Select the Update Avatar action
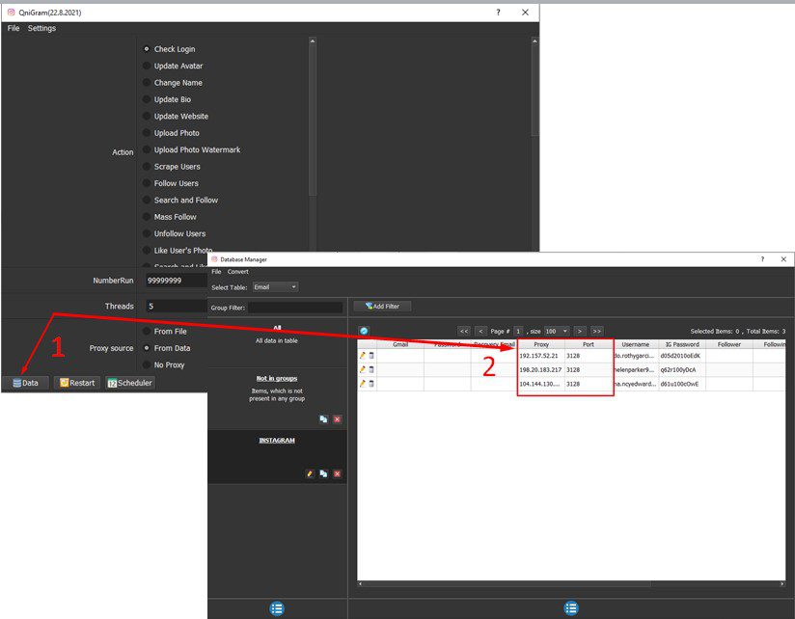 click(173, 66)
